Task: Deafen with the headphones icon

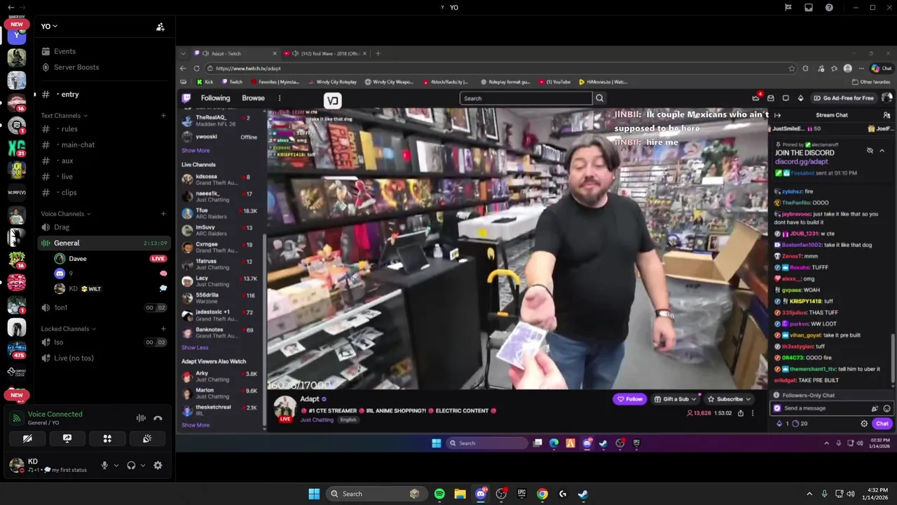Action: (x=131, y=465)
